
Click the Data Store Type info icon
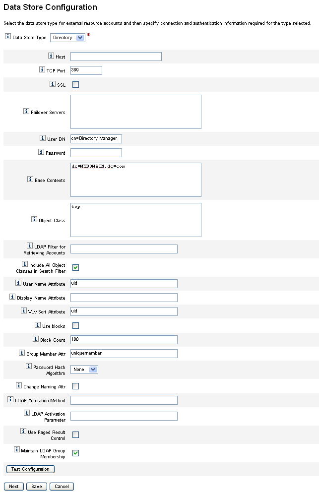tap(8, 37)
